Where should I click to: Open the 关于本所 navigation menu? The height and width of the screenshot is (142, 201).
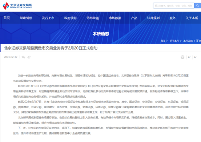coord(192,18)
